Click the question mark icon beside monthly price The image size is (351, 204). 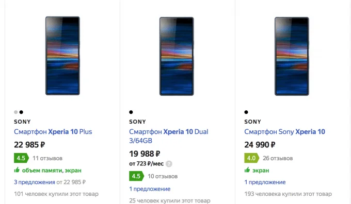(x=169, y=164)
